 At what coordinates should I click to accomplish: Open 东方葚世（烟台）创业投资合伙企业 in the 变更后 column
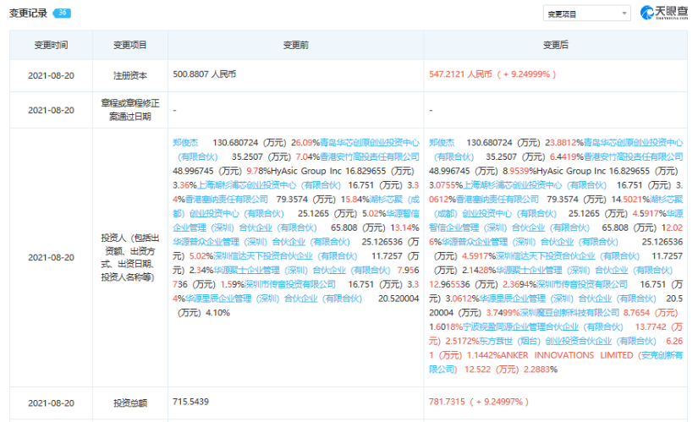[568, 342]
